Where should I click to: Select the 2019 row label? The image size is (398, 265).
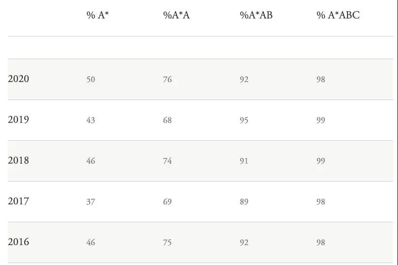click(18, 119)
